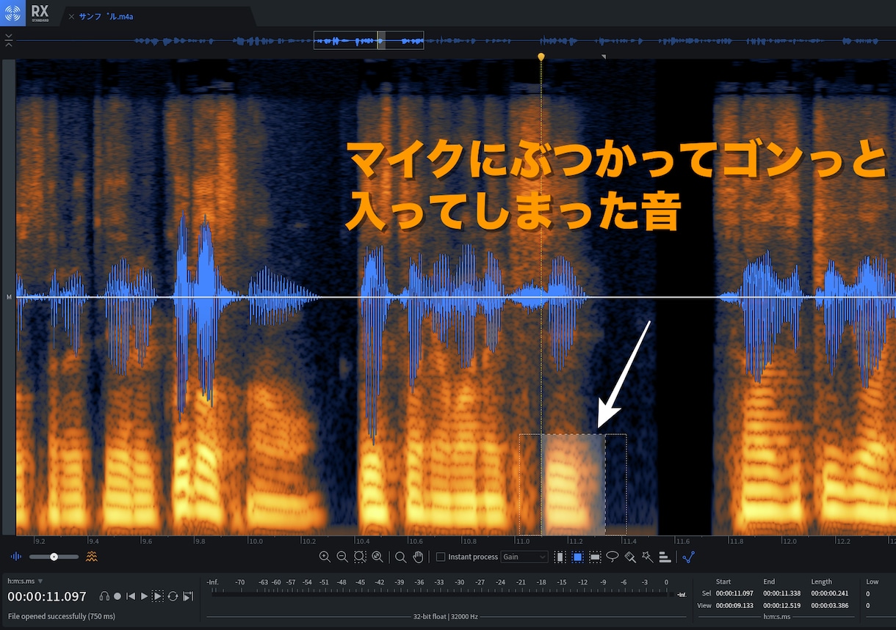This screenshot has height=630, width=896.
Task: Toggle playhead follows playback
Action: pyautogui.click(x=187, y=596)
